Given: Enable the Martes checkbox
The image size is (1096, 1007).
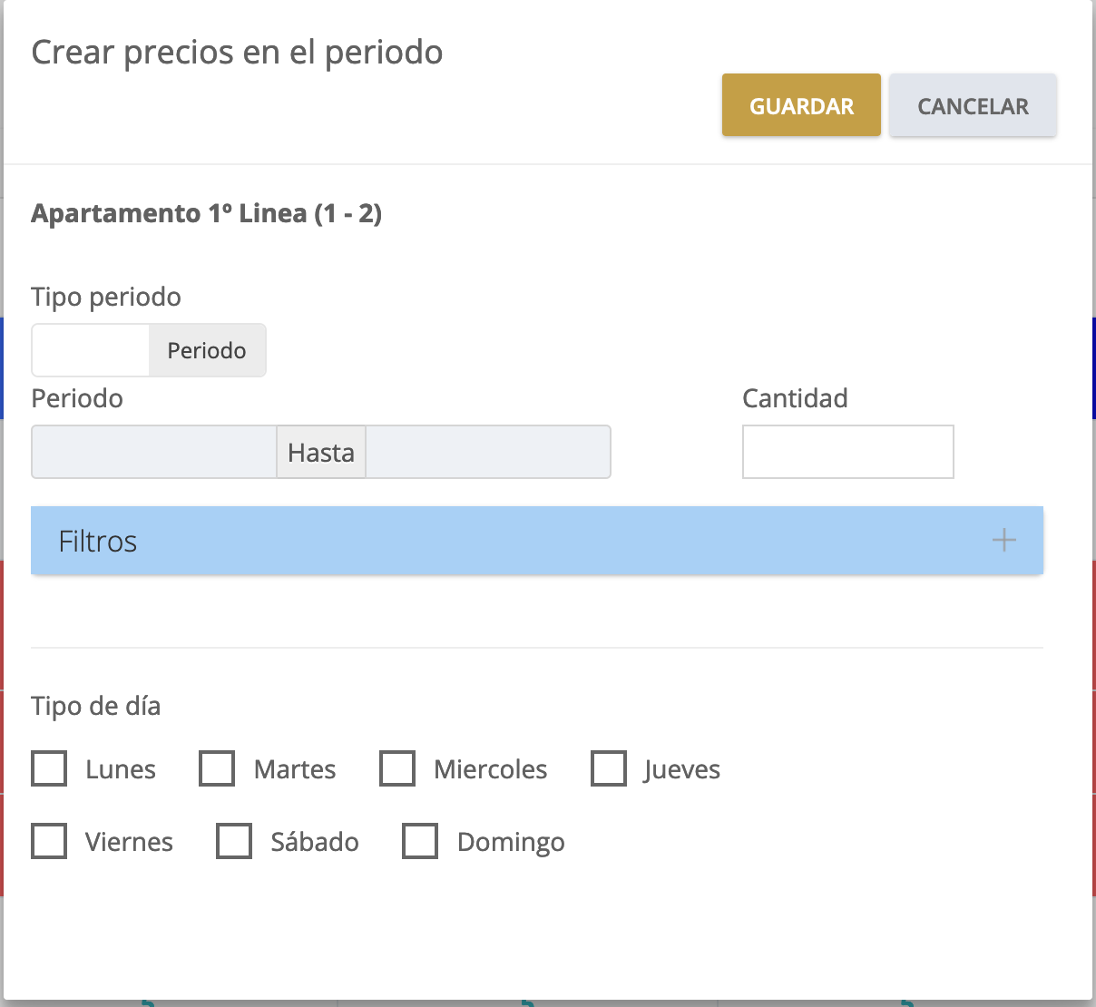Looking at the screenshot, I should click(x=217, y=768).
